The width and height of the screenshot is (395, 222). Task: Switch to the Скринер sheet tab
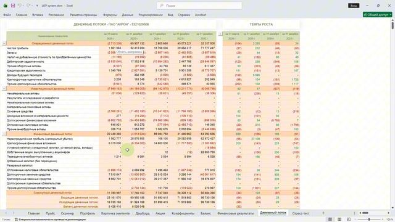tap(67, 213)
